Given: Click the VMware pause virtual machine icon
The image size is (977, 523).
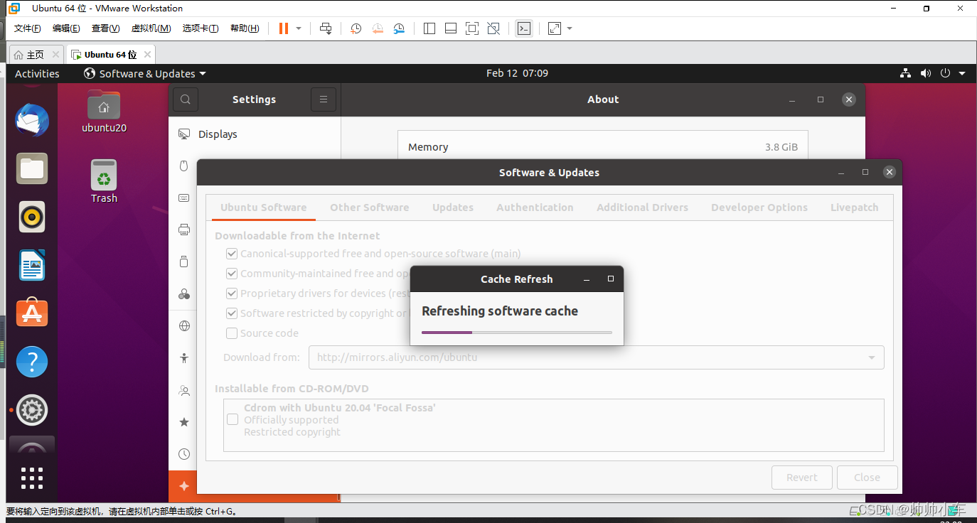Looking at the screenshot, I should [284, 28].
